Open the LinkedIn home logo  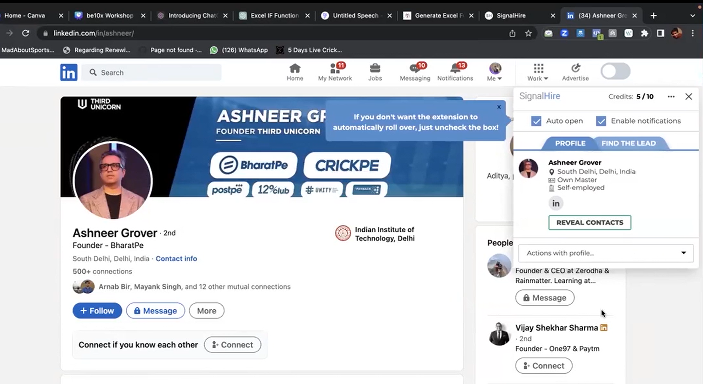tap(68, 72)
